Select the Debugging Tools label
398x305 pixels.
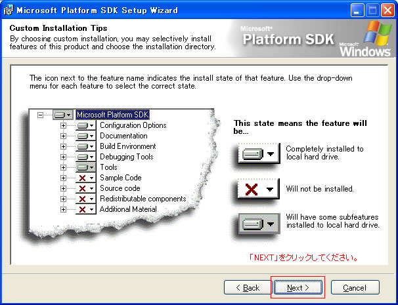[127, 157]
